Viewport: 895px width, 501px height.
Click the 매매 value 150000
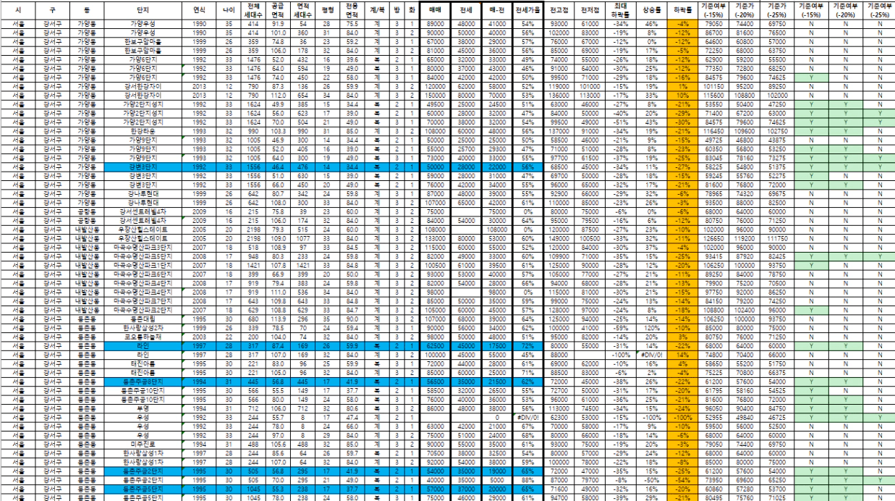(x=435, y=94)
